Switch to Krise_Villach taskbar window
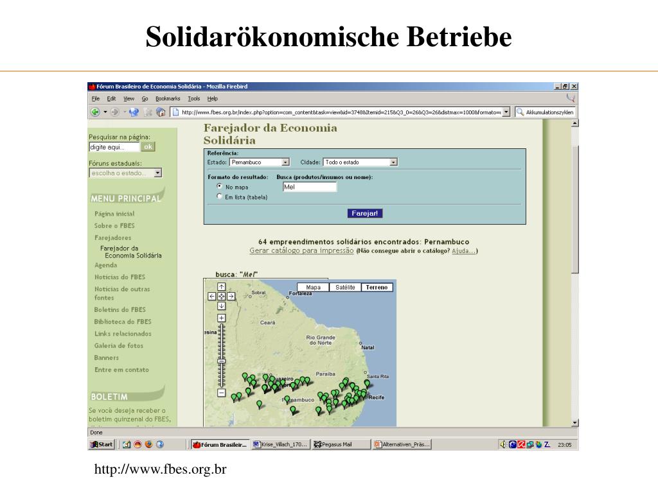The height and width of the screenshot is (493, 658). coord(280,444)
